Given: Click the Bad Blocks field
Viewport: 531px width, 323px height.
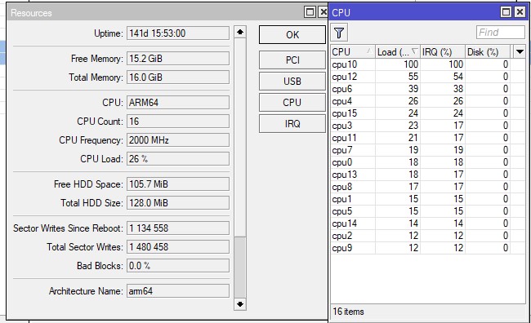Looking at the screenshot, I should (x=178, y=266).
